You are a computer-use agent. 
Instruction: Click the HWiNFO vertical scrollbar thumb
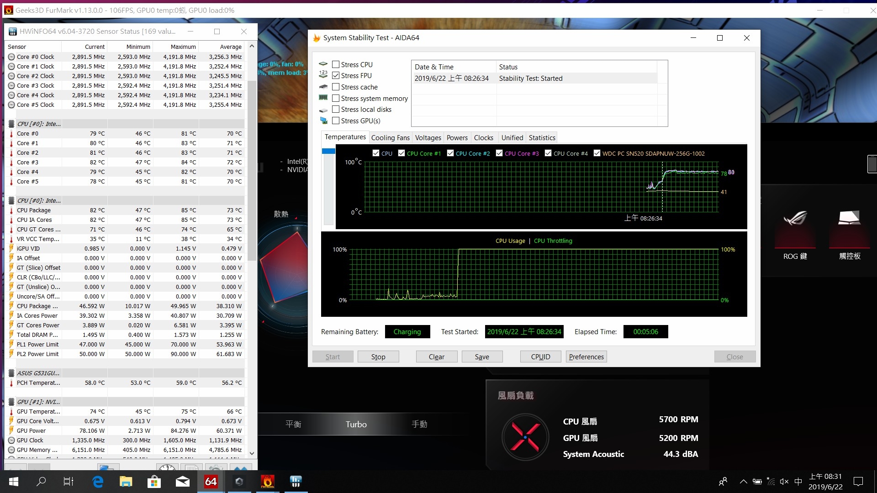point(252,170)
